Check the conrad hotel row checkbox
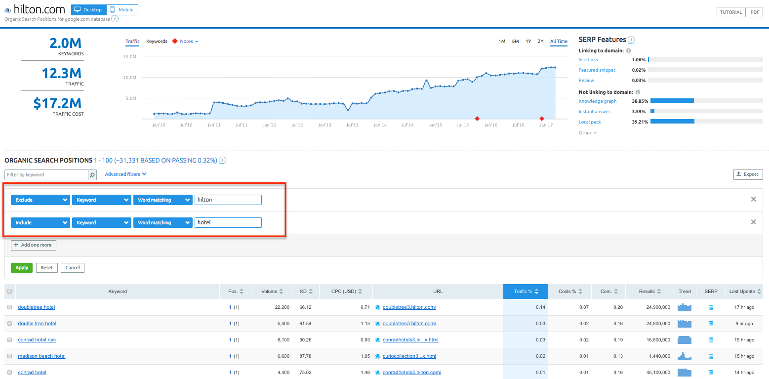This screenshot has width=769, height=379. [9, 373]
